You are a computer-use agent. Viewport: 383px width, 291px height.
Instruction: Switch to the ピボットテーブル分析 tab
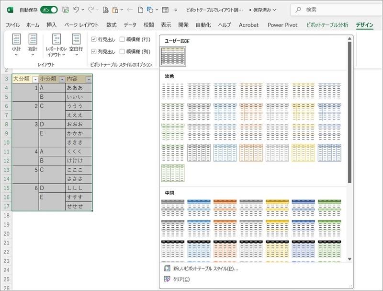(327, 25)
